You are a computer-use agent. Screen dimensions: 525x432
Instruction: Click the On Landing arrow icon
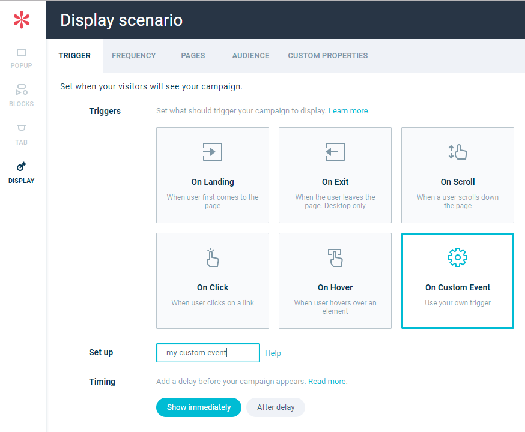click(x=213, y=152)
